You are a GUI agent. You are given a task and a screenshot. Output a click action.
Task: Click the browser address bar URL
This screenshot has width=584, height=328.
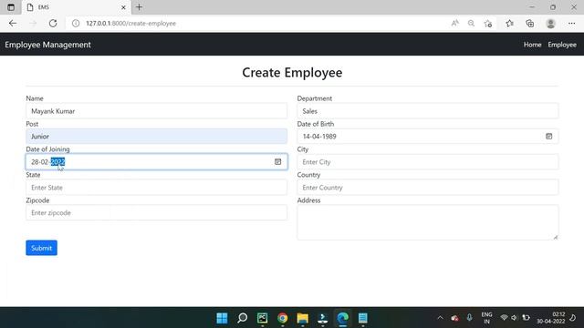(130, 23)
